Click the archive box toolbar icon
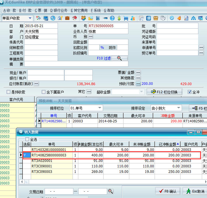The height and width of the screenshot is (198, 207). click(x=156, y=18)
